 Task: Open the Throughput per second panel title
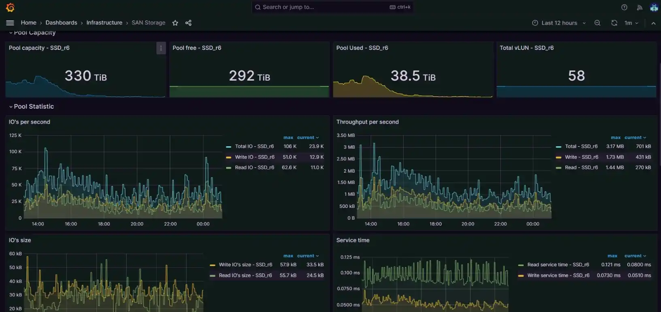pos(367,122)
